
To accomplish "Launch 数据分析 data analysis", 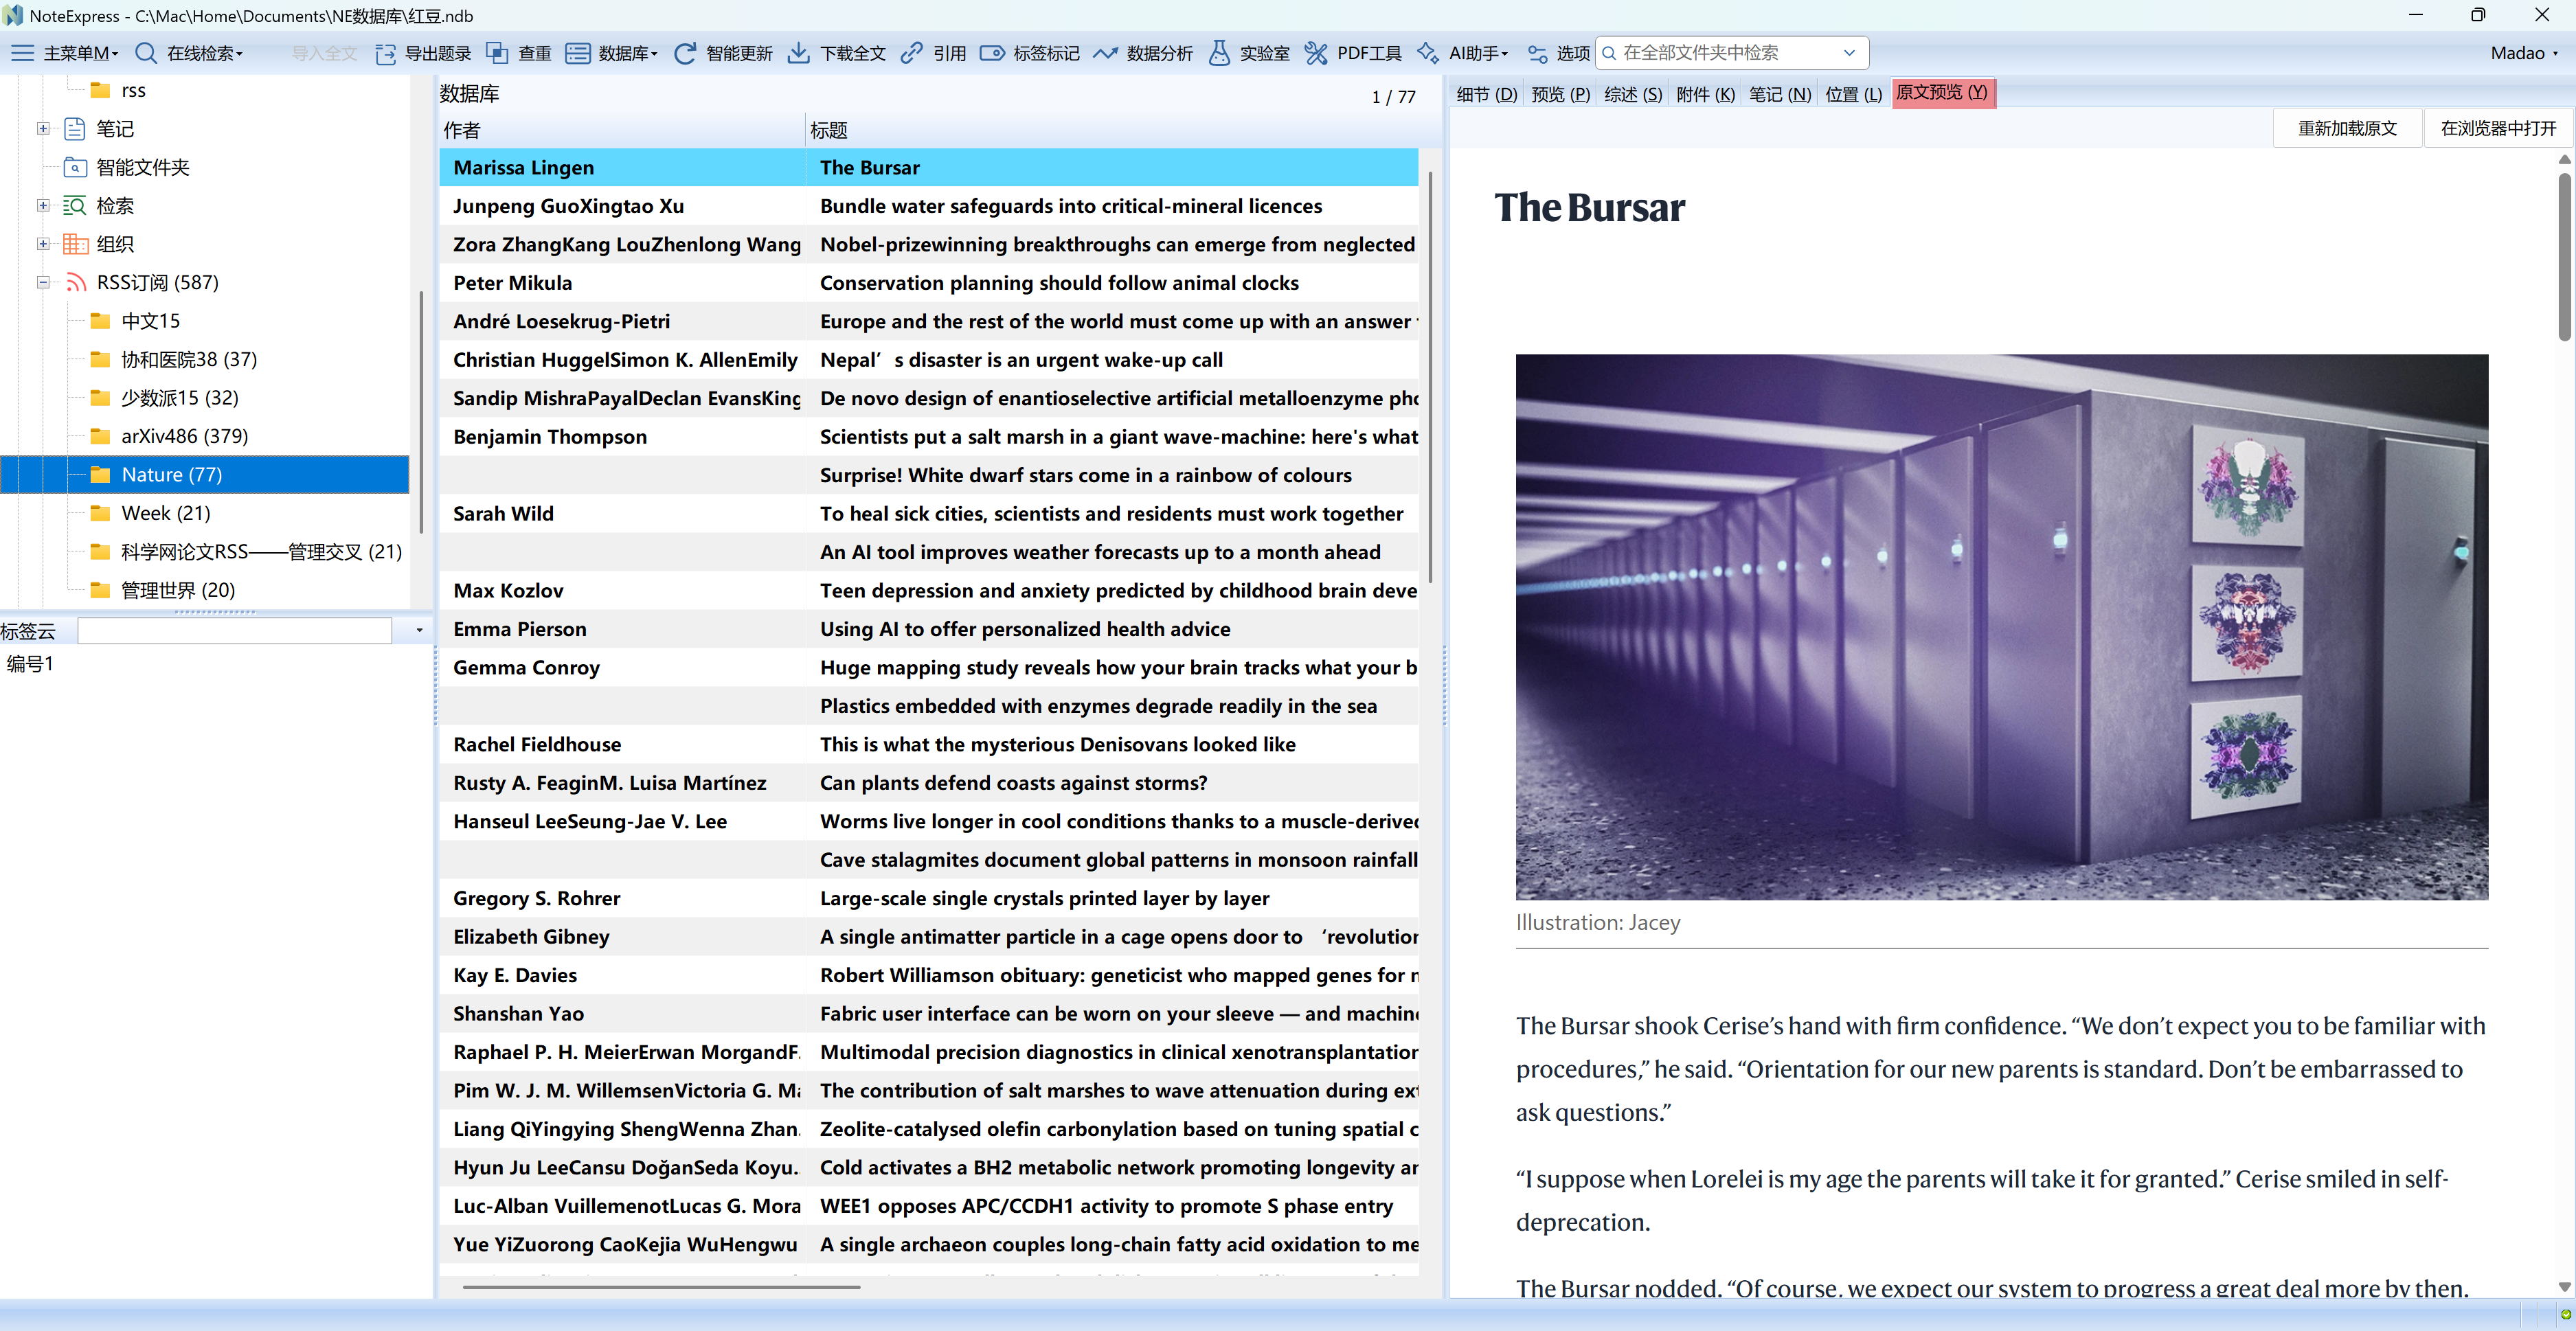I will (x=1142, y=53).
